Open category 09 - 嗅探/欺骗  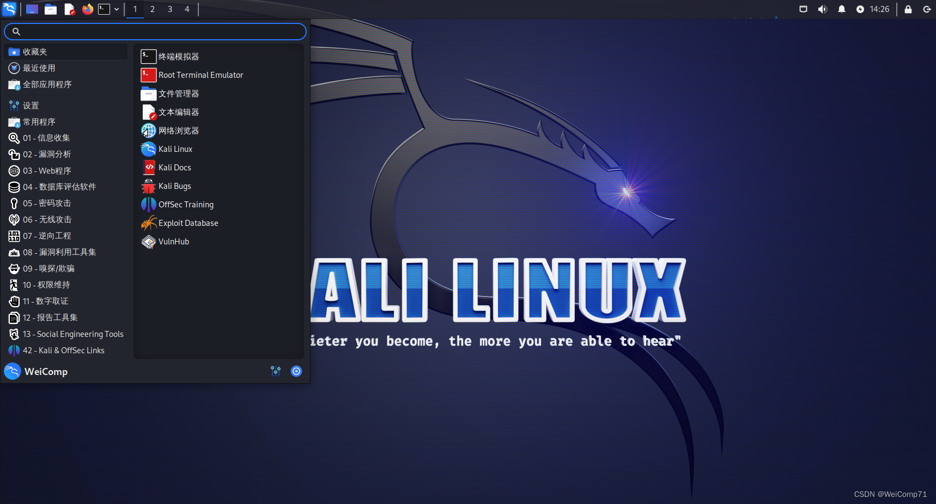click(66, 269)
